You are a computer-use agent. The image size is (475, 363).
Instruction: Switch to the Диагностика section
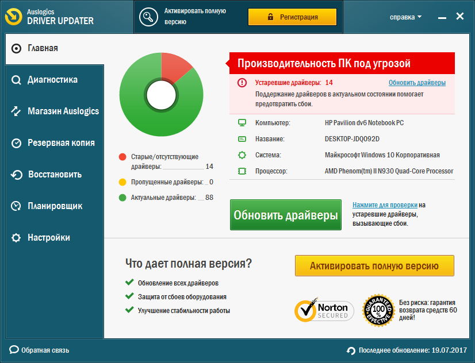[x=55, y=80]
